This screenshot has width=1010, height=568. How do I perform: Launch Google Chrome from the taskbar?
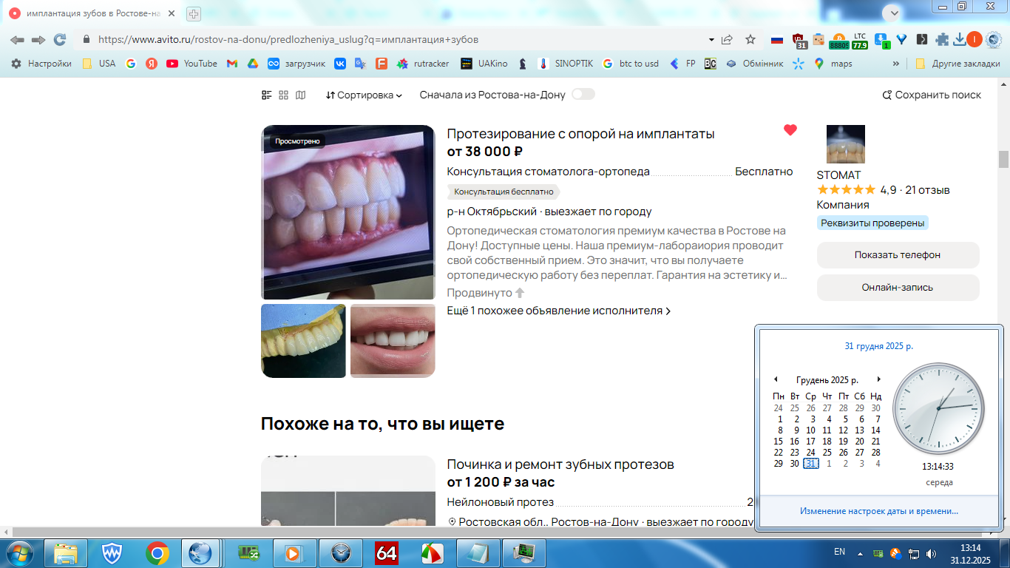157,552
